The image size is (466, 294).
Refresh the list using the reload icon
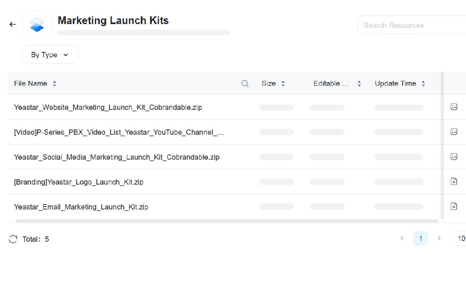click(13, 239)
